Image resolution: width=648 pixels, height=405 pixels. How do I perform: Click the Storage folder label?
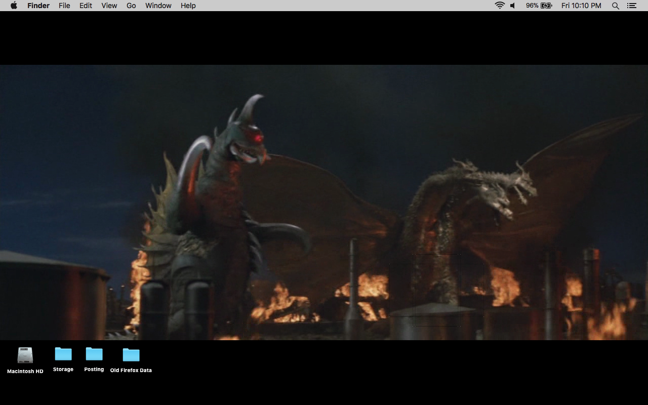point(63,370)
